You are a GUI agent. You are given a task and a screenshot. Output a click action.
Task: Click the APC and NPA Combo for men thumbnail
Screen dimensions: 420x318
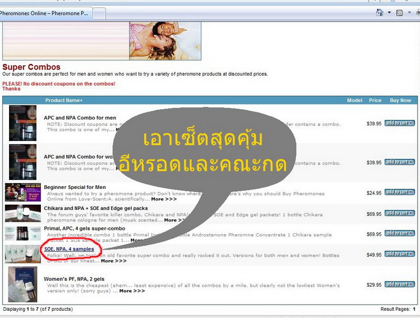(23, 123)
